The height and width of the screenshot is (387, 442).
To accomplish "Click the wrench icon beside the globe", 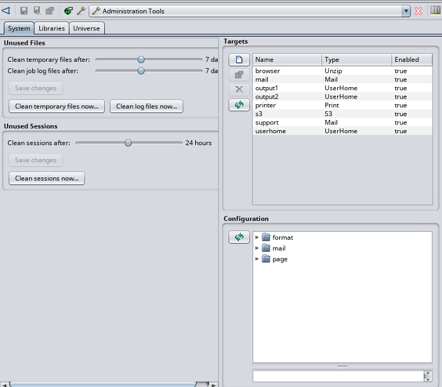I will coord(81,11).
